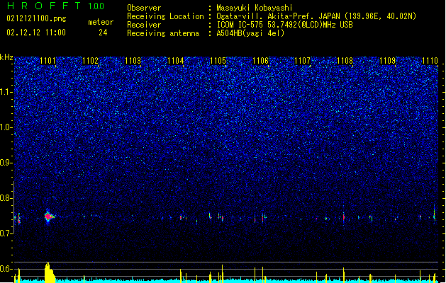Click the 1102 time marker

point(90,61)
